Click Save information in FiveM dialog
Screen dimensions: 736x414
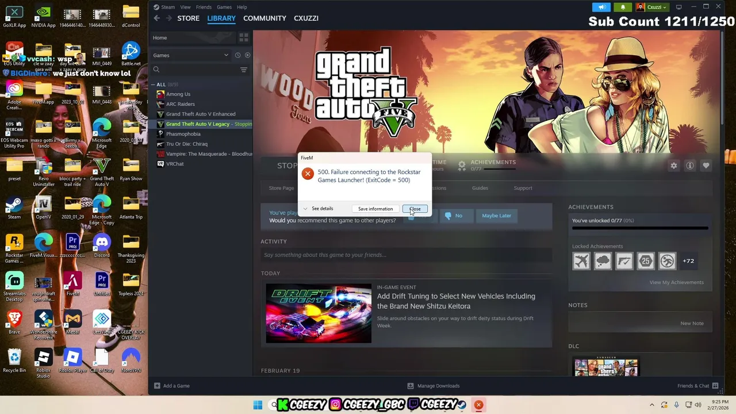(x=375, y=209)
